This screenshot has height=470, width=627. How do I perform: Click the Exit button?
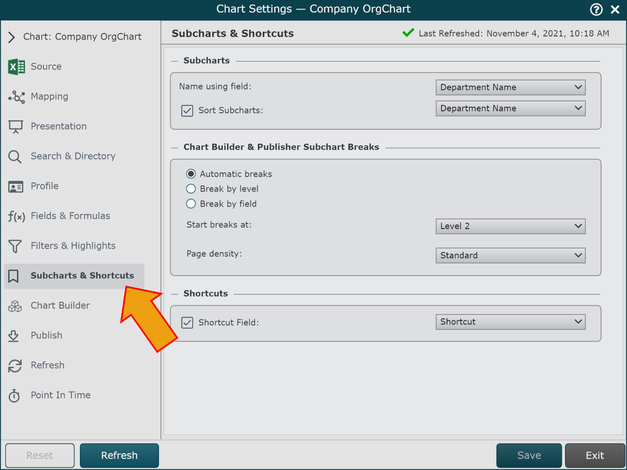click(x=595, y=455)
